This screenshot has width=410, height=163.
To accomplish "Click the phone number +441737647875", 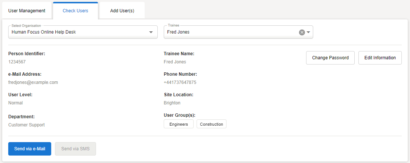I will [x=180, y=82].
